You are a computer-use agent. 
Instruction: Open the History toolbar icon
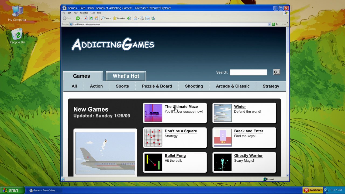coord(129,18)
